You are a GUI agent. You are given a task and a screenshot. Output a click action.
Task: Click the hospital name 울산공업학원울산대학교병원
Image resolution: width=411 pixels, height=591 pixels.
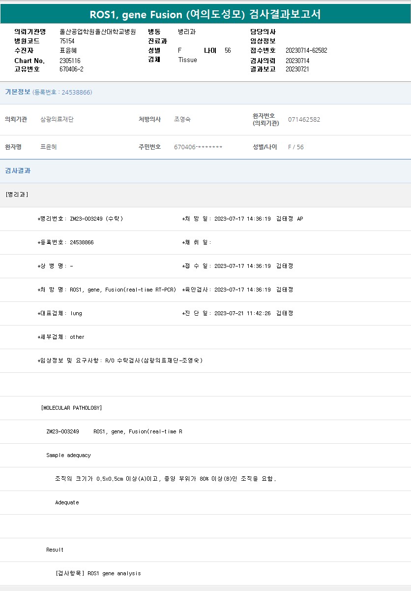click(97, 32)
